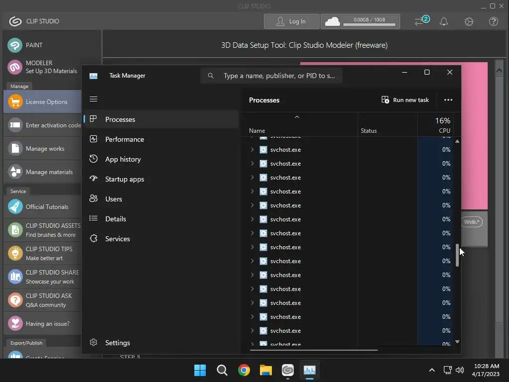Click the cloud storage 0.00GB / 10GB button
The width and height of the screenshot is (509, 382).
[360, 21]
